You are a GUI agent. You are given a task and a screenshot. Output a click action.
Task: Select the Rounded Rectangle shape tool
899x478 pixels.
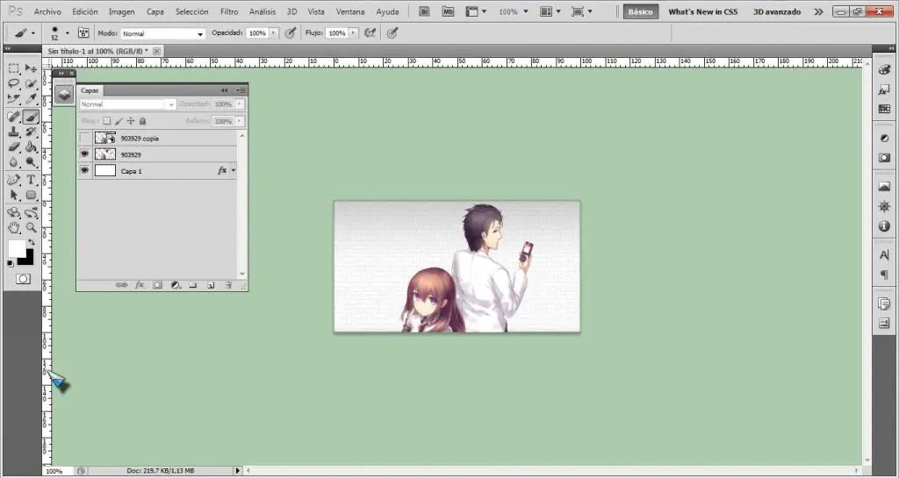[31, 196]
